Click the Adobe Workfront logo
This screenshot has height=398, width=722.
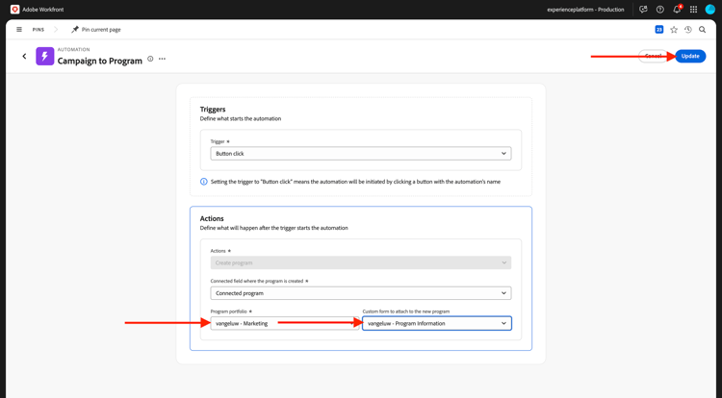pyautogui.click(x=14, y=10)
